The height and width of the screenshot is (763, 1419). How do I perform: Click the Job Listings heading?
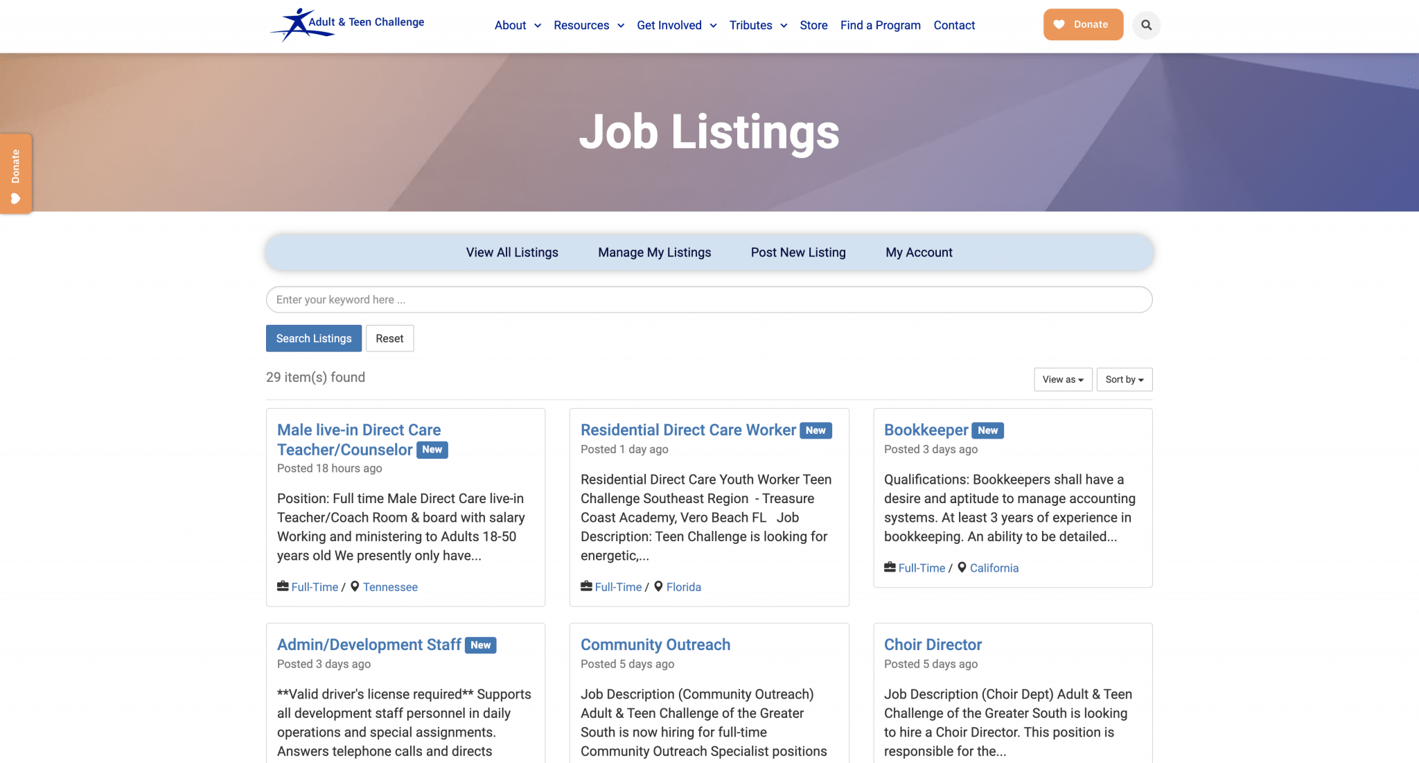[x=709, y=132]
